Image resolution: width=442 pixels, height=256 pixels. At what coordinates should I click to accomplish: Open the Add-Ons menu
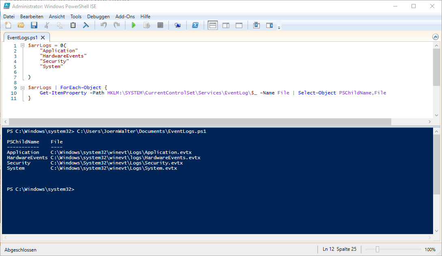click(125, 17)
